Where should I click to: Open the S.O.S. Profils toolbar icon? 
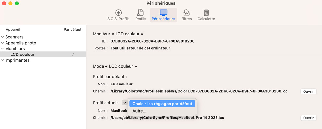[x=118, y=13]
